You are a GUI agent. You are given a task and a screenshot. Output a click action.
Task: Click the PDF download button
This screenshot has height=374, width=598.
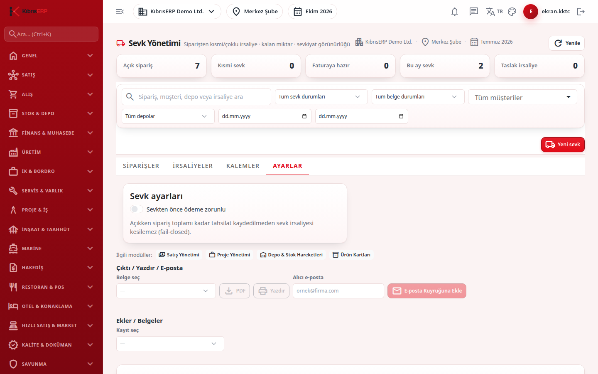point(235,291)
